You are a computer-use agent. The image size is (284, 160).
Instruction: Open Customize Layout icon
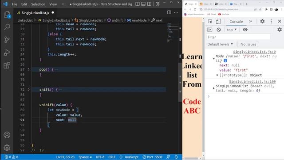(x=158, y=4)
